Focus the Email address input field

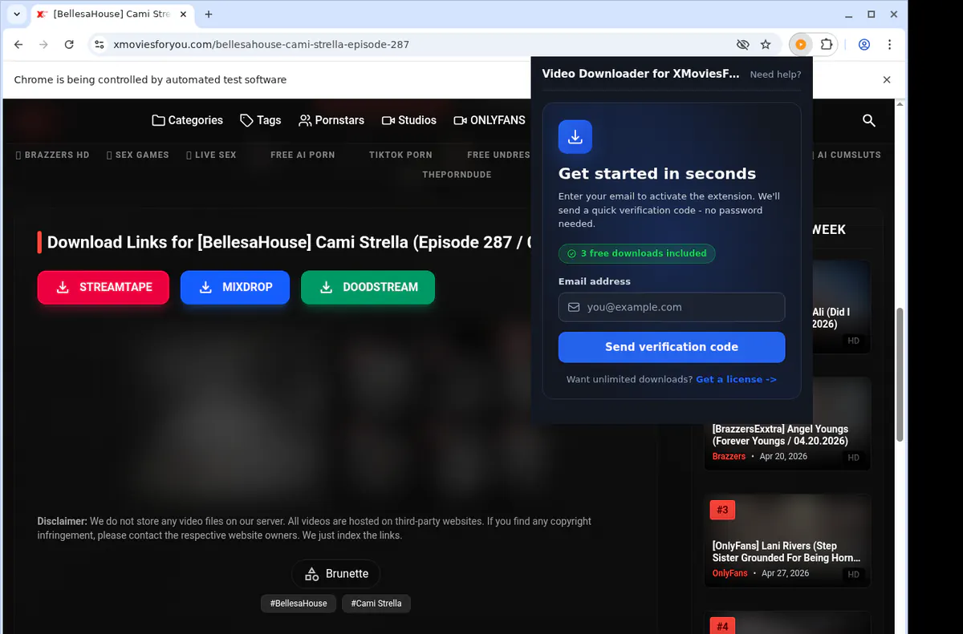click(x=672, y=307)
